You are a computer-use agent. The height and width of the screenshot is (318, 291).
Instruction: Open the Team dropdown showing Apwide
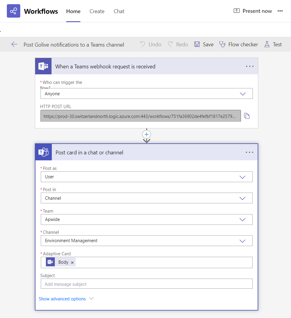point(242,219)
